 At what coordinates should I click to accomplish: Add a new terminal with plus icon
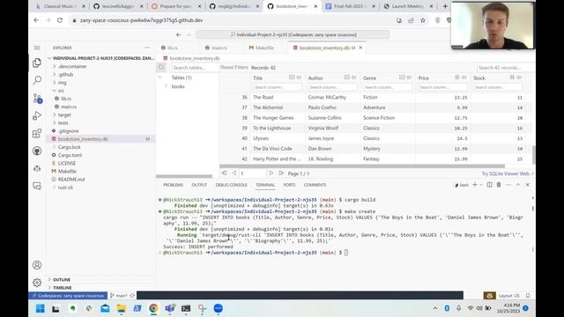tap(475, 185)
